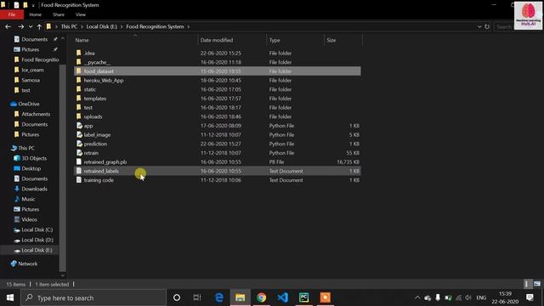The image size is (544, 306).
Task: Click 'Type here to search' taskbar box
Action: tap(93, 297)
